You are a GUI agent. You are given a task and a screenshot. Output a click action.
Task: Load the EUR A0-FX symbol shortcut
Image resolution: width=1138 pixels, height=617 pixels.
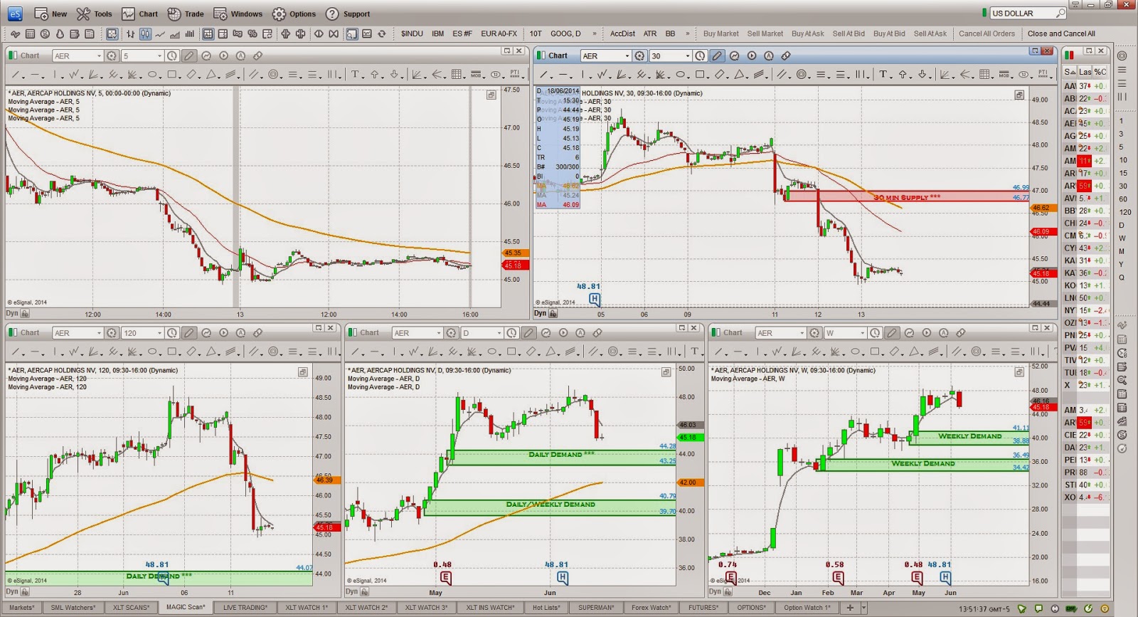pos(499,33)
